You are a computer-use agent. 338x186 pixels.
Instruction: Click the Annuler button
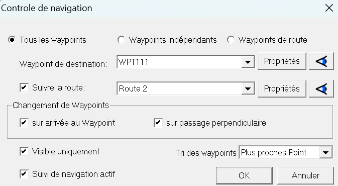tap(305, 175)
